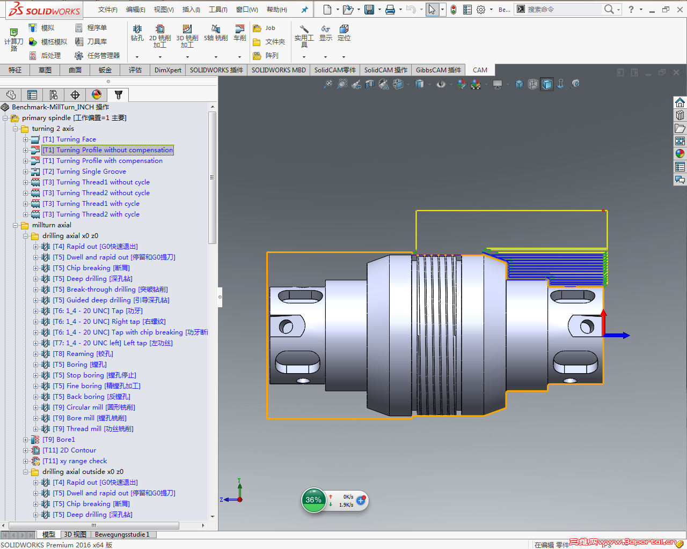Open the 任务管理器 task manager
This screenshot has width=687, height=549.
coord(97,56)
